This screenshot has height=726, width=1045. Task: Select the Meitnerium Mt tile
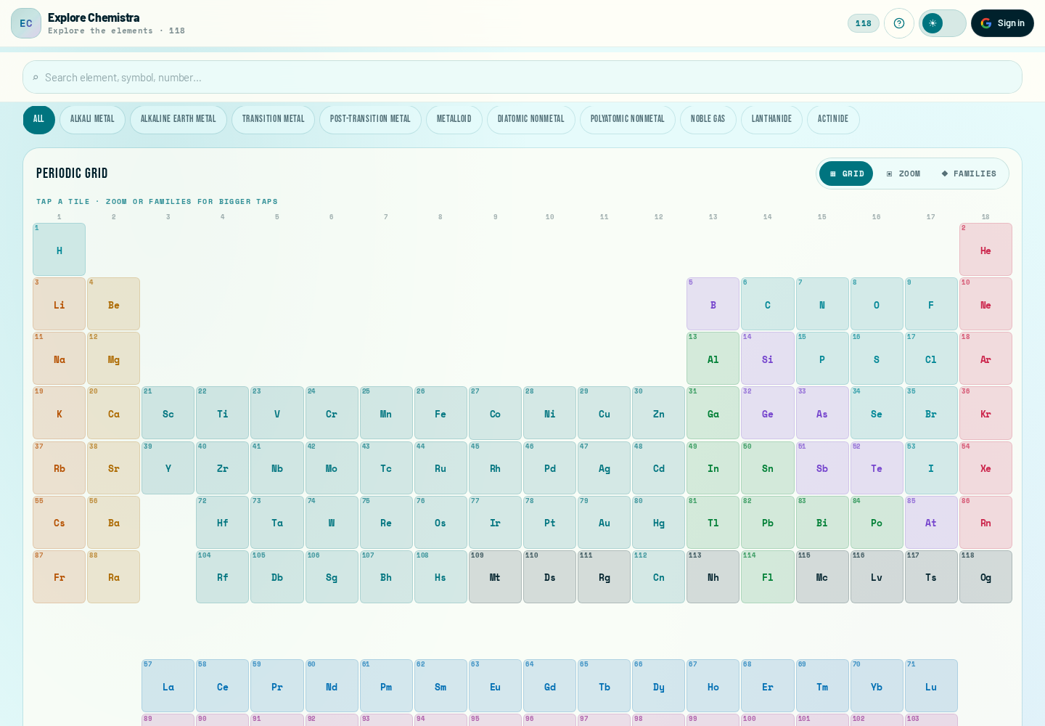click(x=495, y=577)
